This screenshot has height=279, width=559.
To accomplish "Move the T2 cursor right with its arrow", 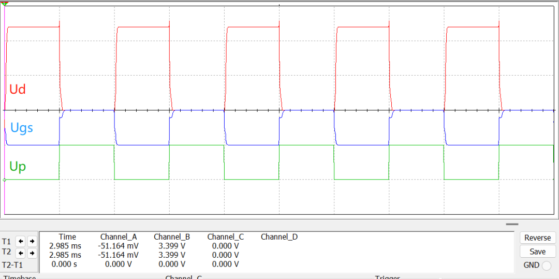I will [32, 253].
